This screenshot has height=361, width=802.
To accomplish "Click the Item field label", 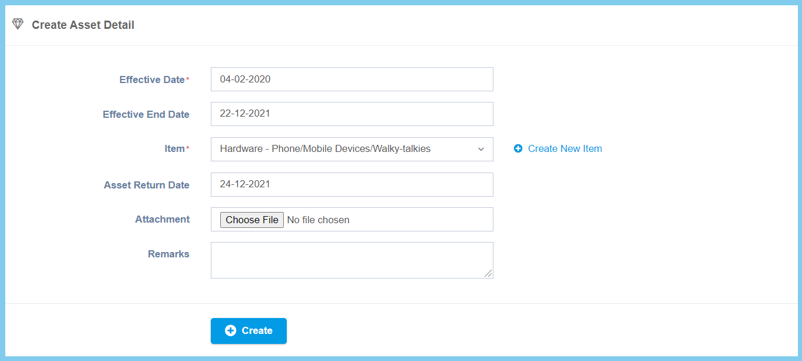I will [174, 149].
